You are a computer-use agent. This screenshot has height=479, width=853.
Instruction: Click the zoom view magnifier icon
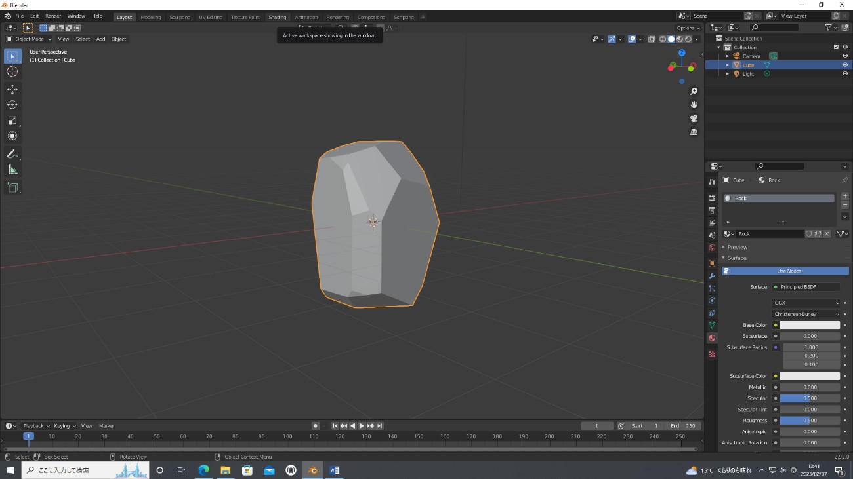[x=694, y=92]
